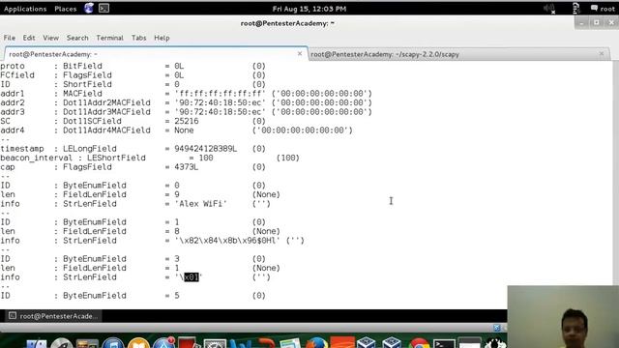Click the terminal window scrollbar
Screen dimensions: 619x348
click(615, 174)
